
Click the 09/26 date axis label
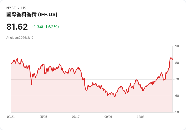pyautogui.click(x=108, y=117)
